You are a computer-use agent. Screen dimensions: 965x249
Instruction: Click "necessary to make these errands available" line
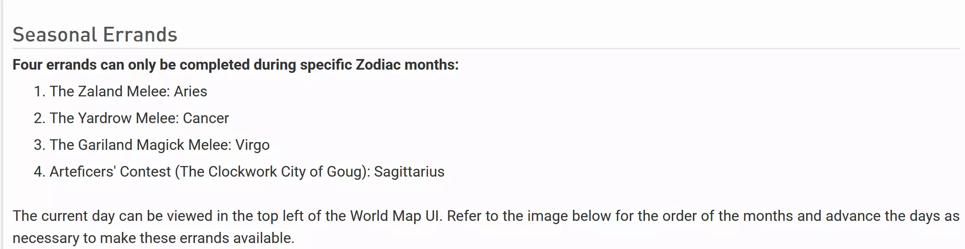point(153,238)
